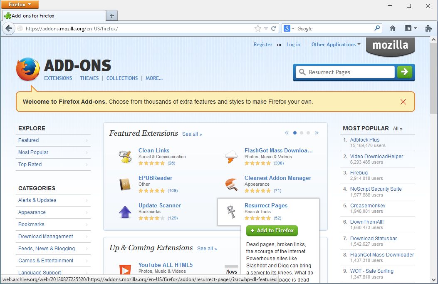438x284 pixels.
Task: Open the THEMES navigation item
Action: 89,78
